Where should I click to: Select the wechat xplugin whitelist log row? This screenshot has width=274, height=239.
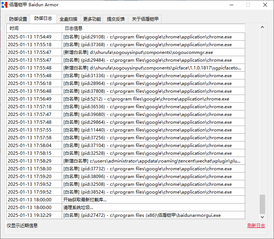click(152, 161)
